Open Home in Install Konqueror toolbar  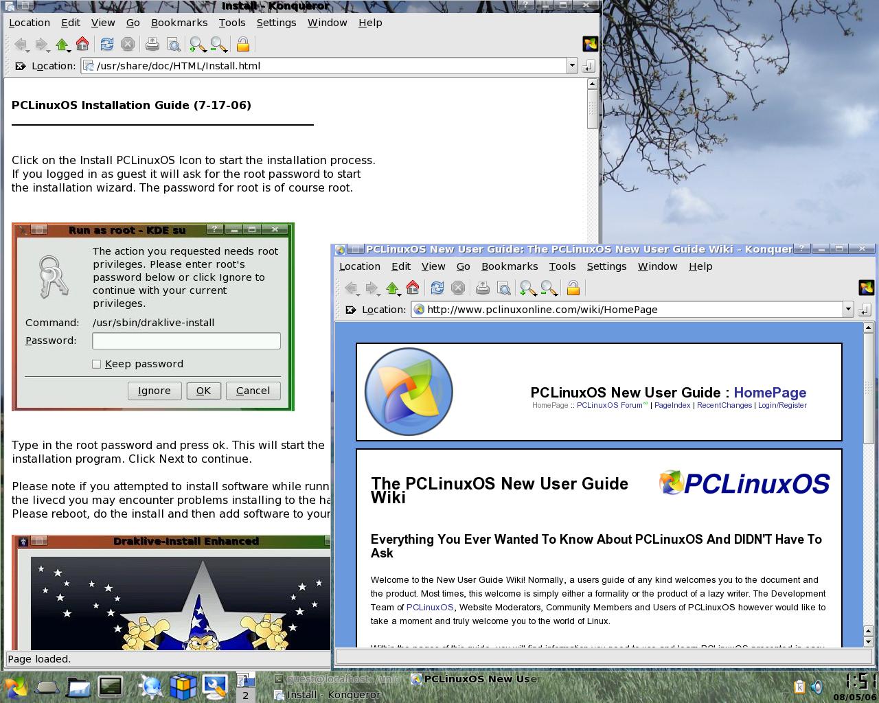coord(82,45)
